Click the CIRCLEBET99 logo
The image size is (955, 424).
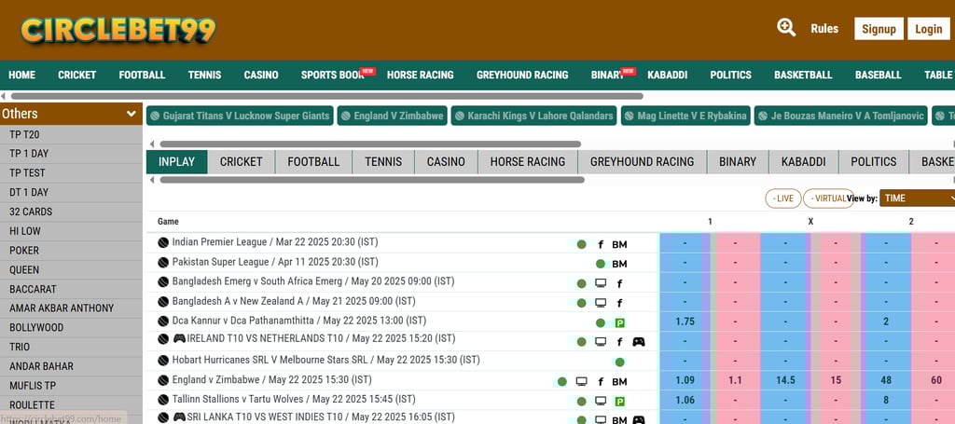point(118,29)
